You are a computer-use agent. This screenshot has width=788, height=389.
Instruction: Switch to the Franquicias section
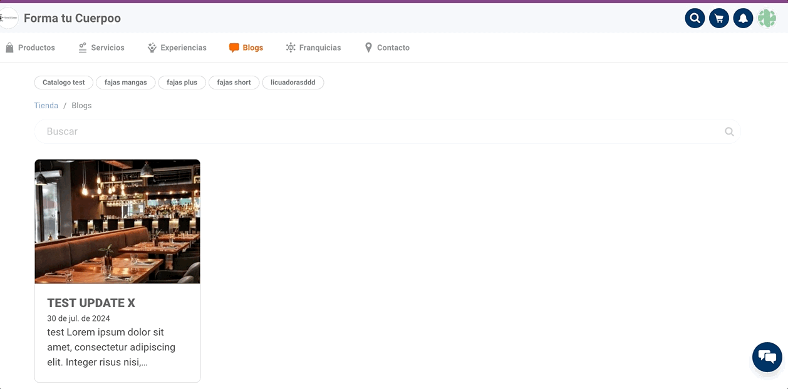point(319,47)
